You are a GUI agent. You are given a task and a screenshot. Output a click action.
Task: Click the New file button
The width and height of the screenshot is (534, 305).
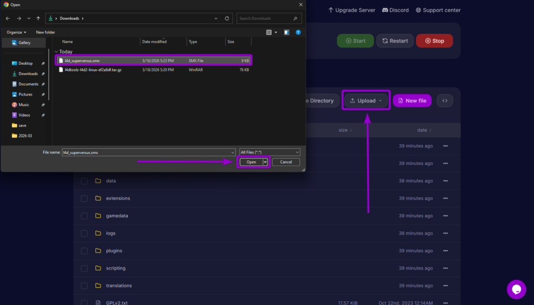point(412,100)
